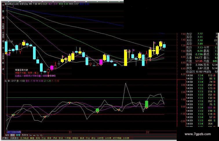Click the largest green signal bar in indicator

click(x=147, y=104)
